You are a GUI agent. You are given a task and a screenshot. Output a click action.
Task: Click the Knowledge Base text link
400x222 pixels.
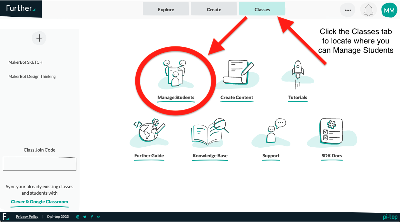(210, 156)
